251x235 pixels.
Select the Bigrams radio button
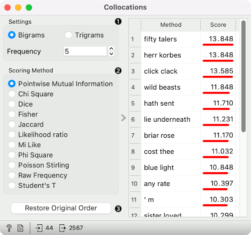(x=12, y=35)
